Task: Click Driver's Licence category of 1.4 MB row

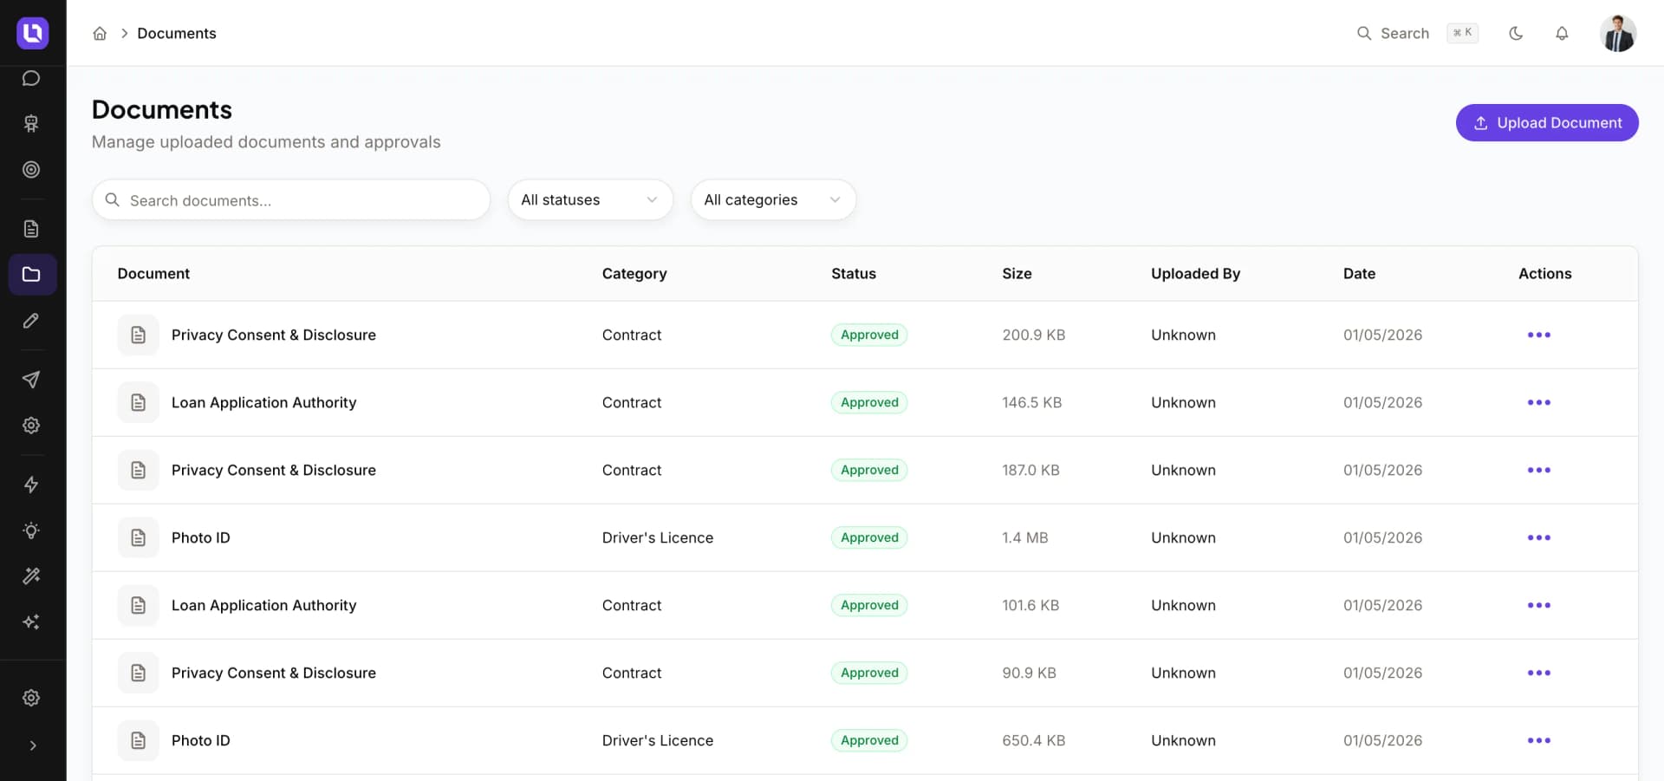Action: (x=658, y=537)
